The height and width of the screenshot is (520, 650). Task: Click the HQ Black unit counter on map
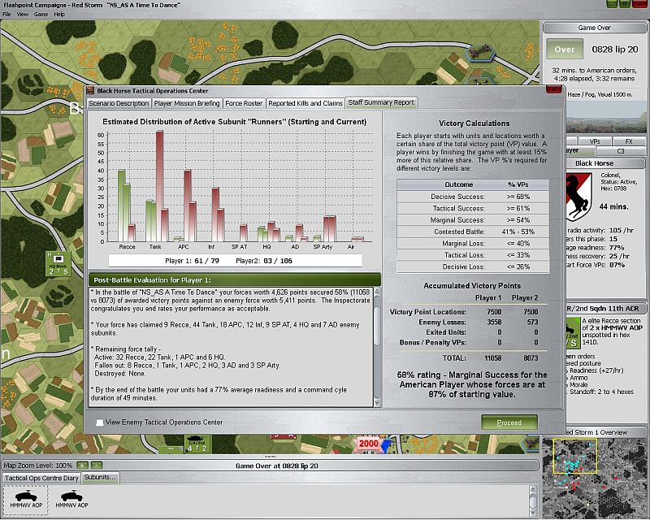[x=58, y=264]
